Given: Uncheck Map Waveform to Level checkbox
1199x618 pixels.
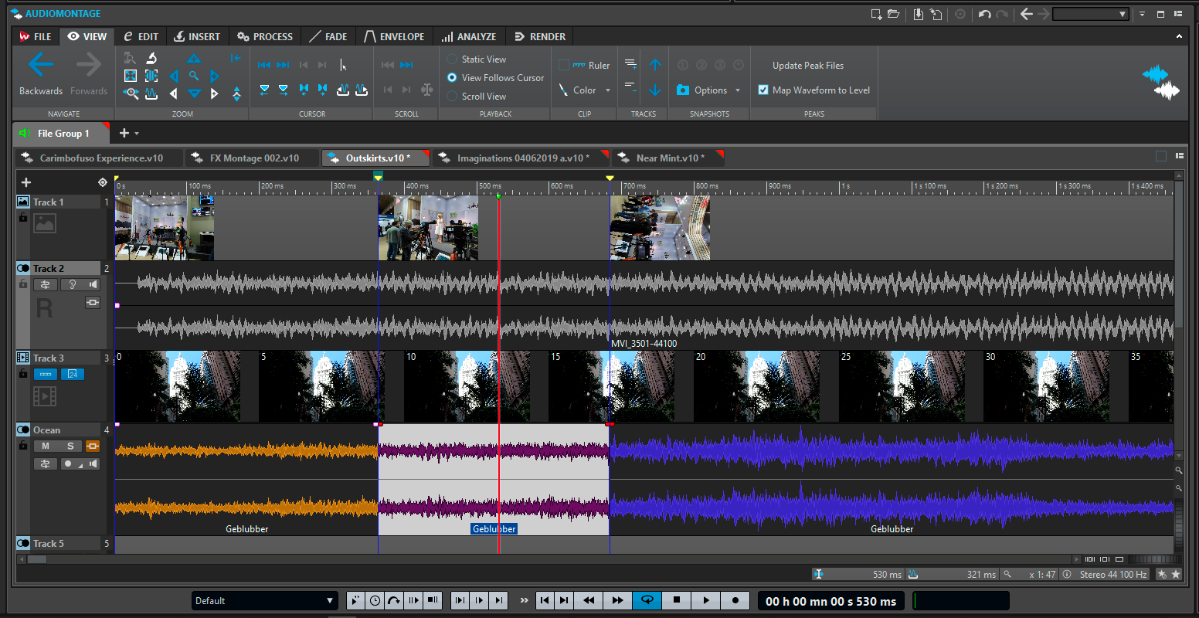Looking at the screenshot, I should 763,90.
